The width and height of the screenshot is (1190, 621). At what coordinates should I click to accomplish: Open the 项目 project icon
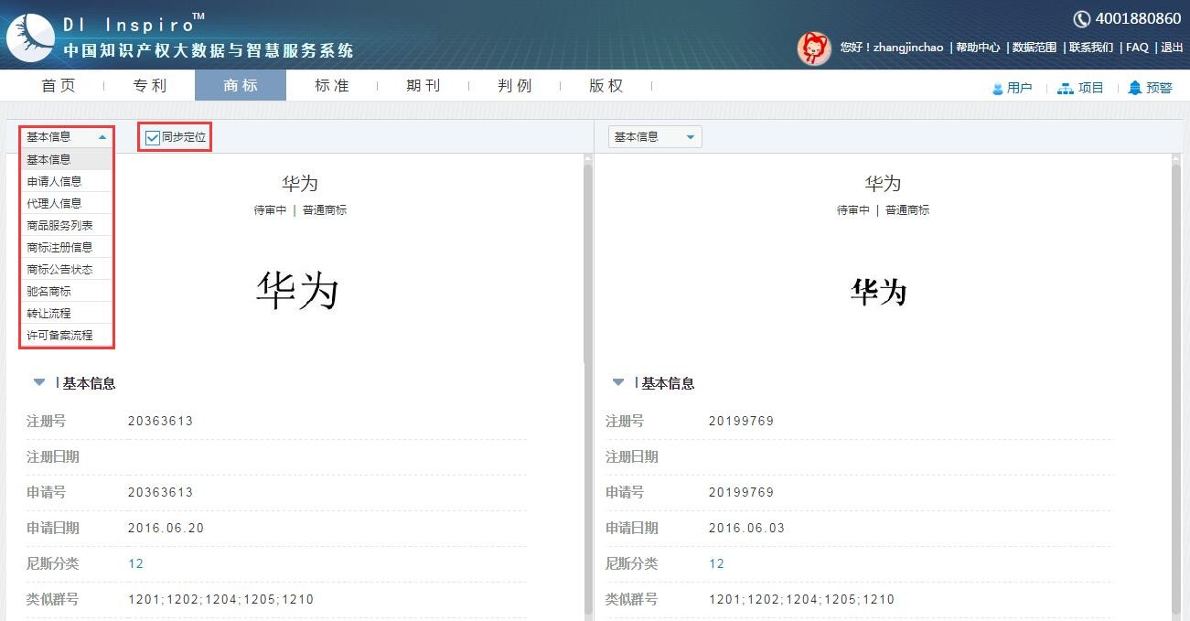pyautogui.click(x=1065, y=88)
